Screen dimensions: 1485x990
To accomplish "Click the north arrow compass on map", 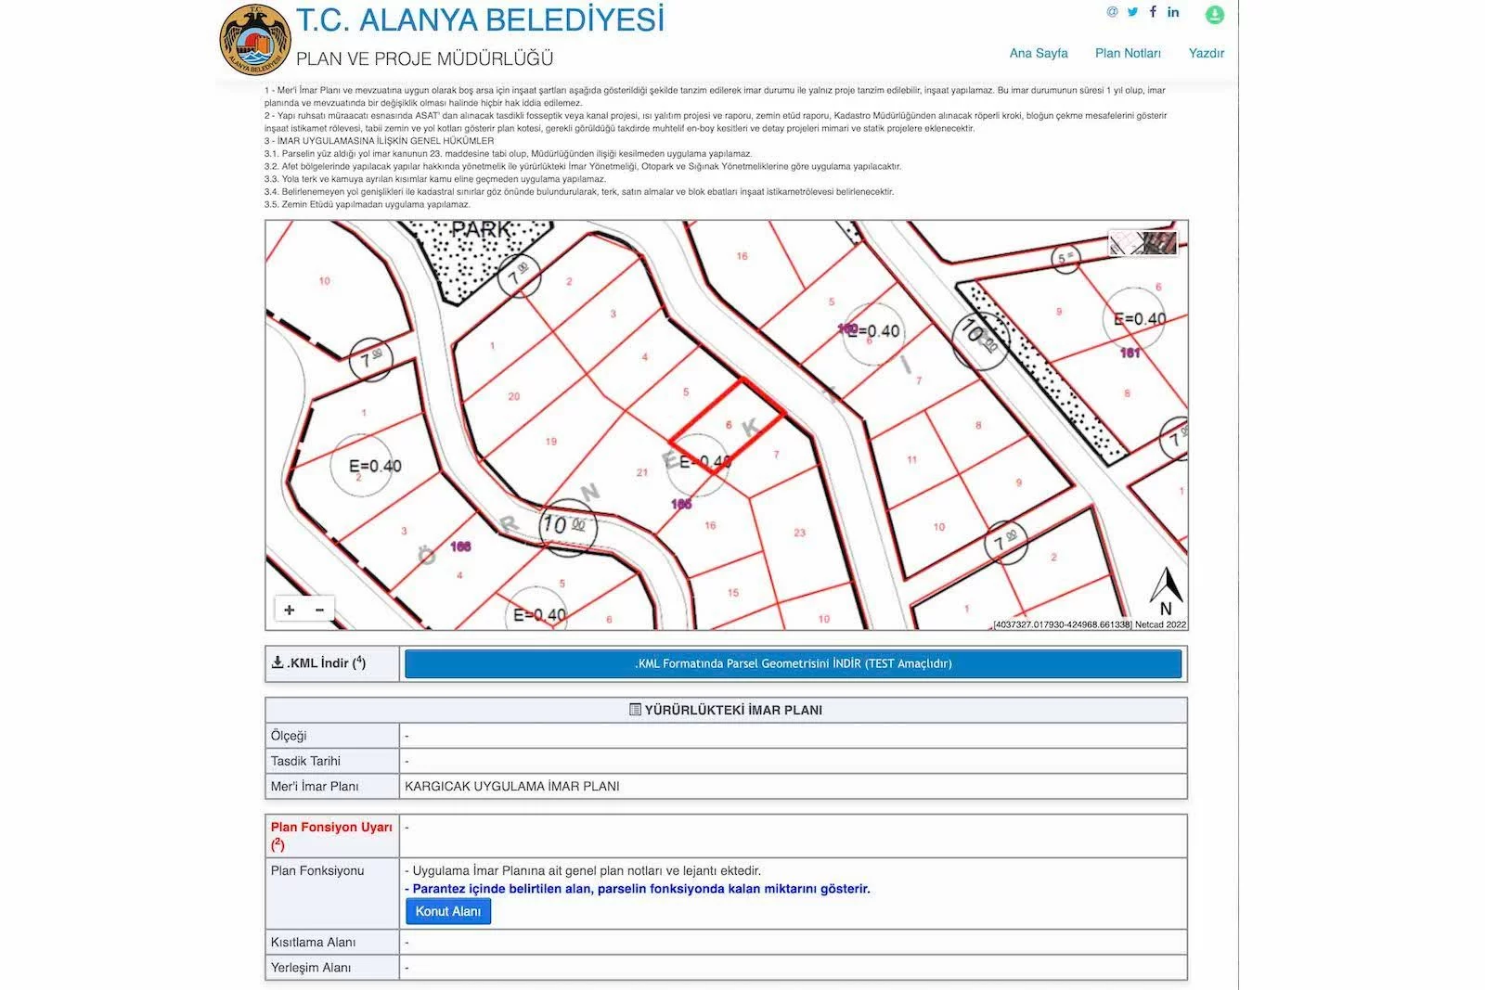I will point(1166,591).
